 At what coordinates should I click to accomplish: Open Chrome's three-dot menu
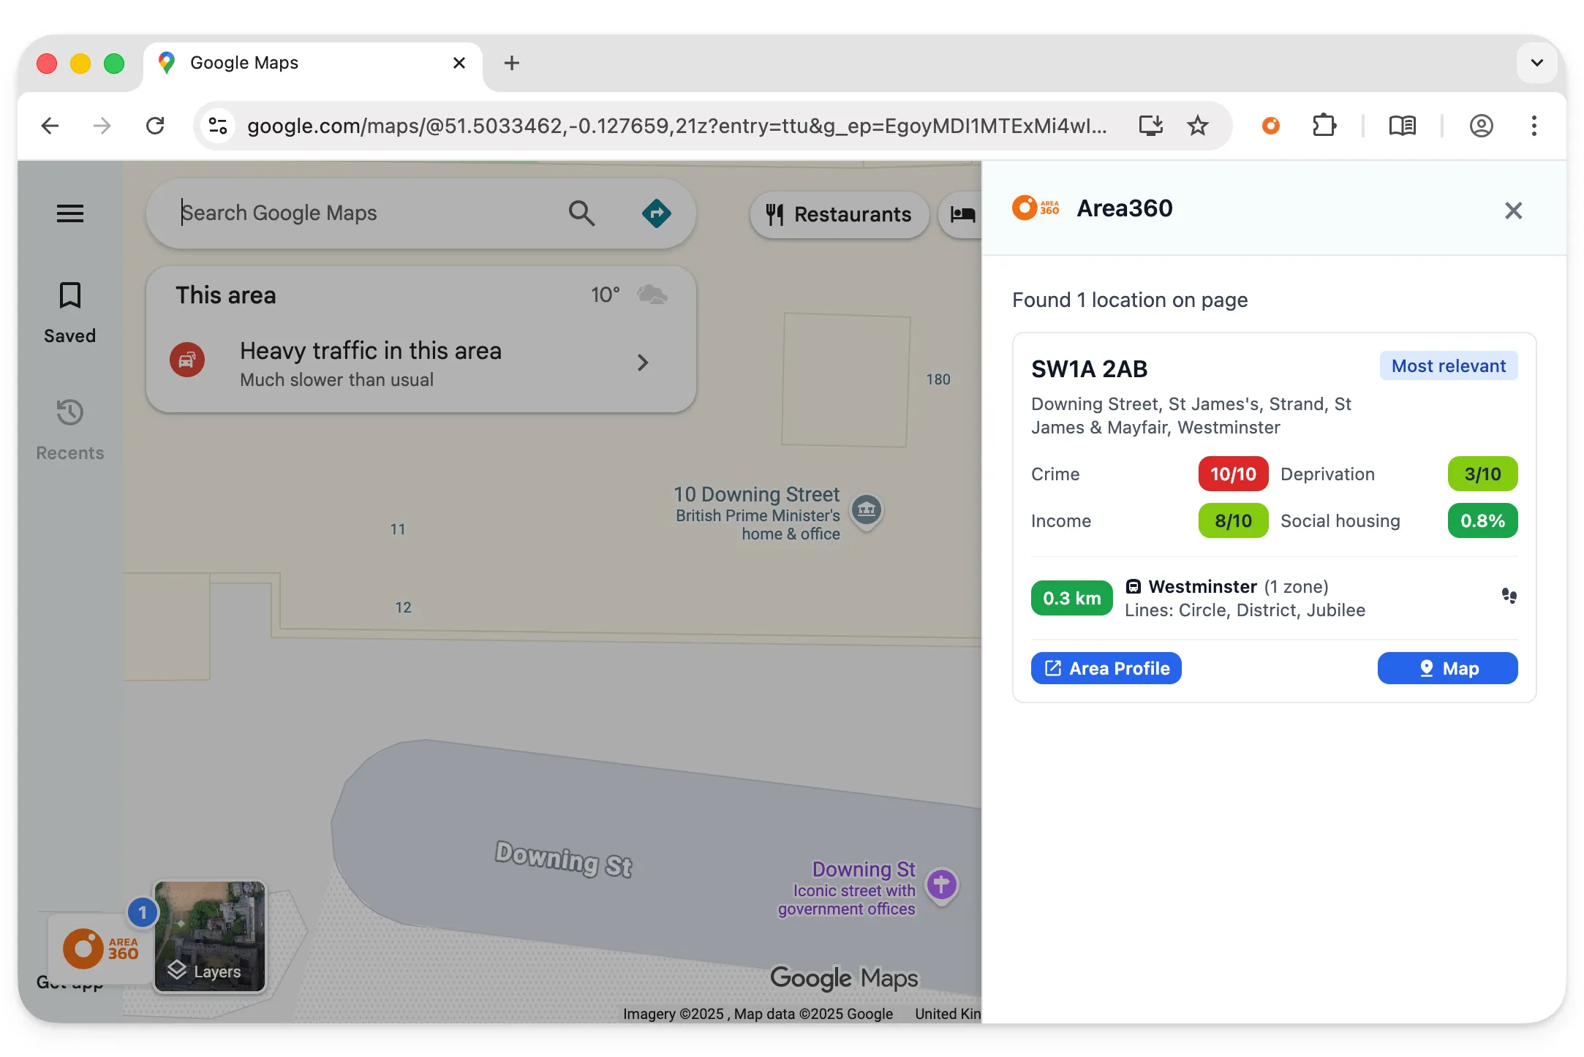pyautogui.click(x=1534, y=126)
